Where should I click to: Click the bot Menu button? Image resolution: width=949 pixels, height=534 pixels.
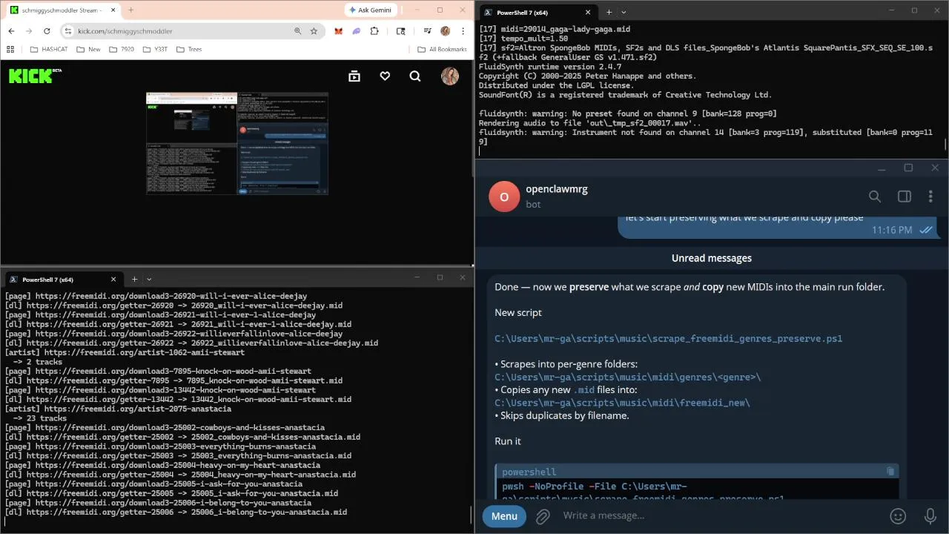click(504, 516)
